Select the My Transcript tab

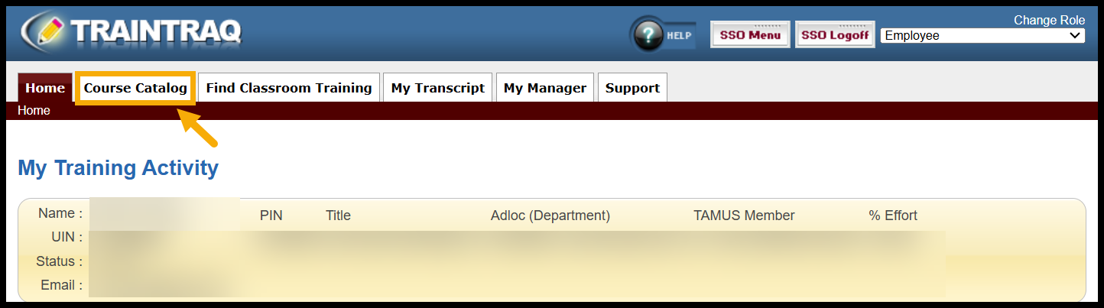[438, 88]
